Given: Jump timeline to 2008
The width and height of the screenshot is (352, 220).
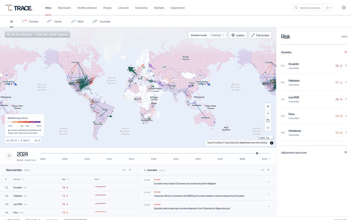Looking at the screenshot, I should (65, 159).
